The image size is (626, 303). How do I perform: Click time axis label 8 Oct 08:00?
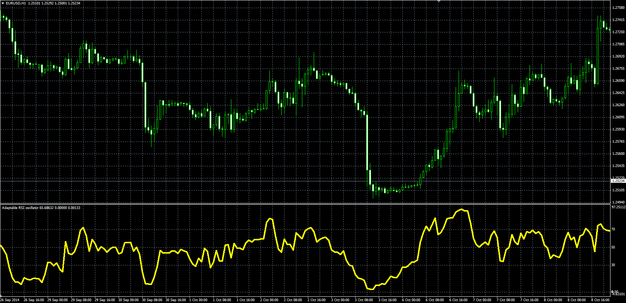point(577,300)
